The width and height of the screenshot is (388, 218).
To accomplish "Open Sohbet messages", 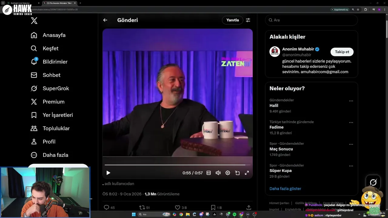I will [x=45, y=75].
